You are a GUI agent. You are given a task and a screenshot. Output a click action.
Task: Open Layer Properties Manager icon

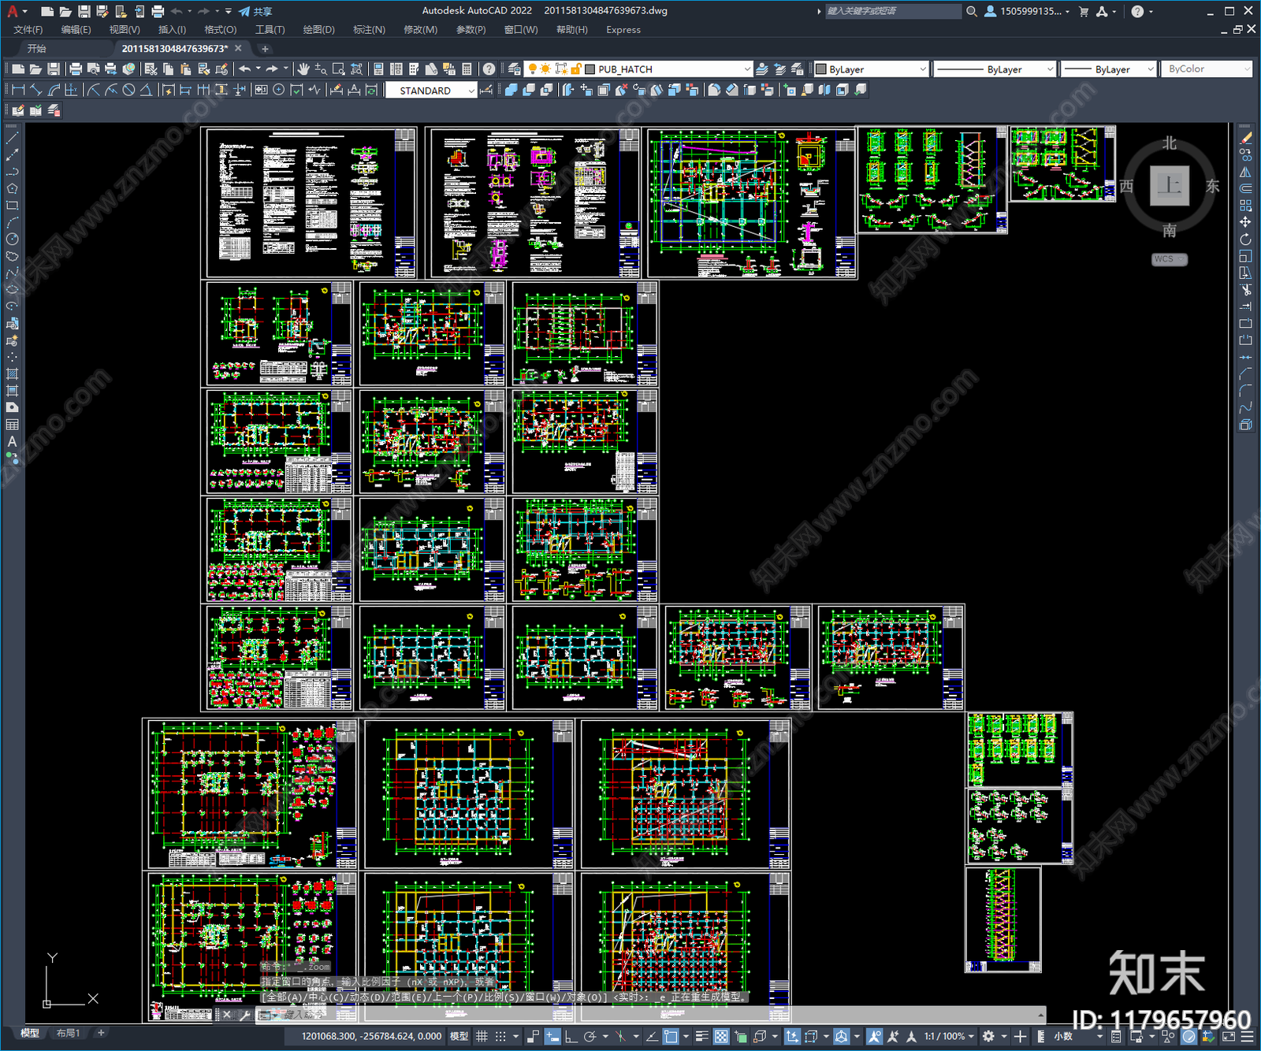515,69
